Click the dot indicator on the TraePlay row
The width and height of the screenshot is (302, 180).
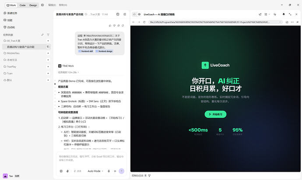click(x=48, y=67)
